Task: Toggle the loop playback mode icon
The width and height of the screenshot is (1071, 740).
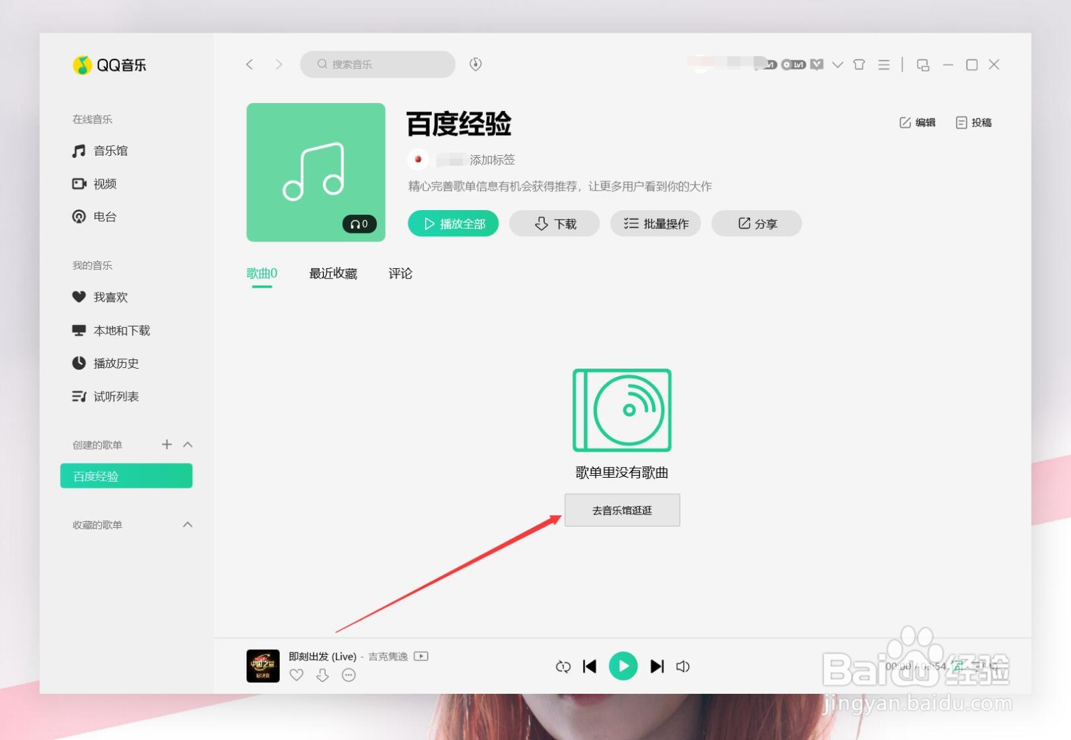Action: (x=563, y=666)
